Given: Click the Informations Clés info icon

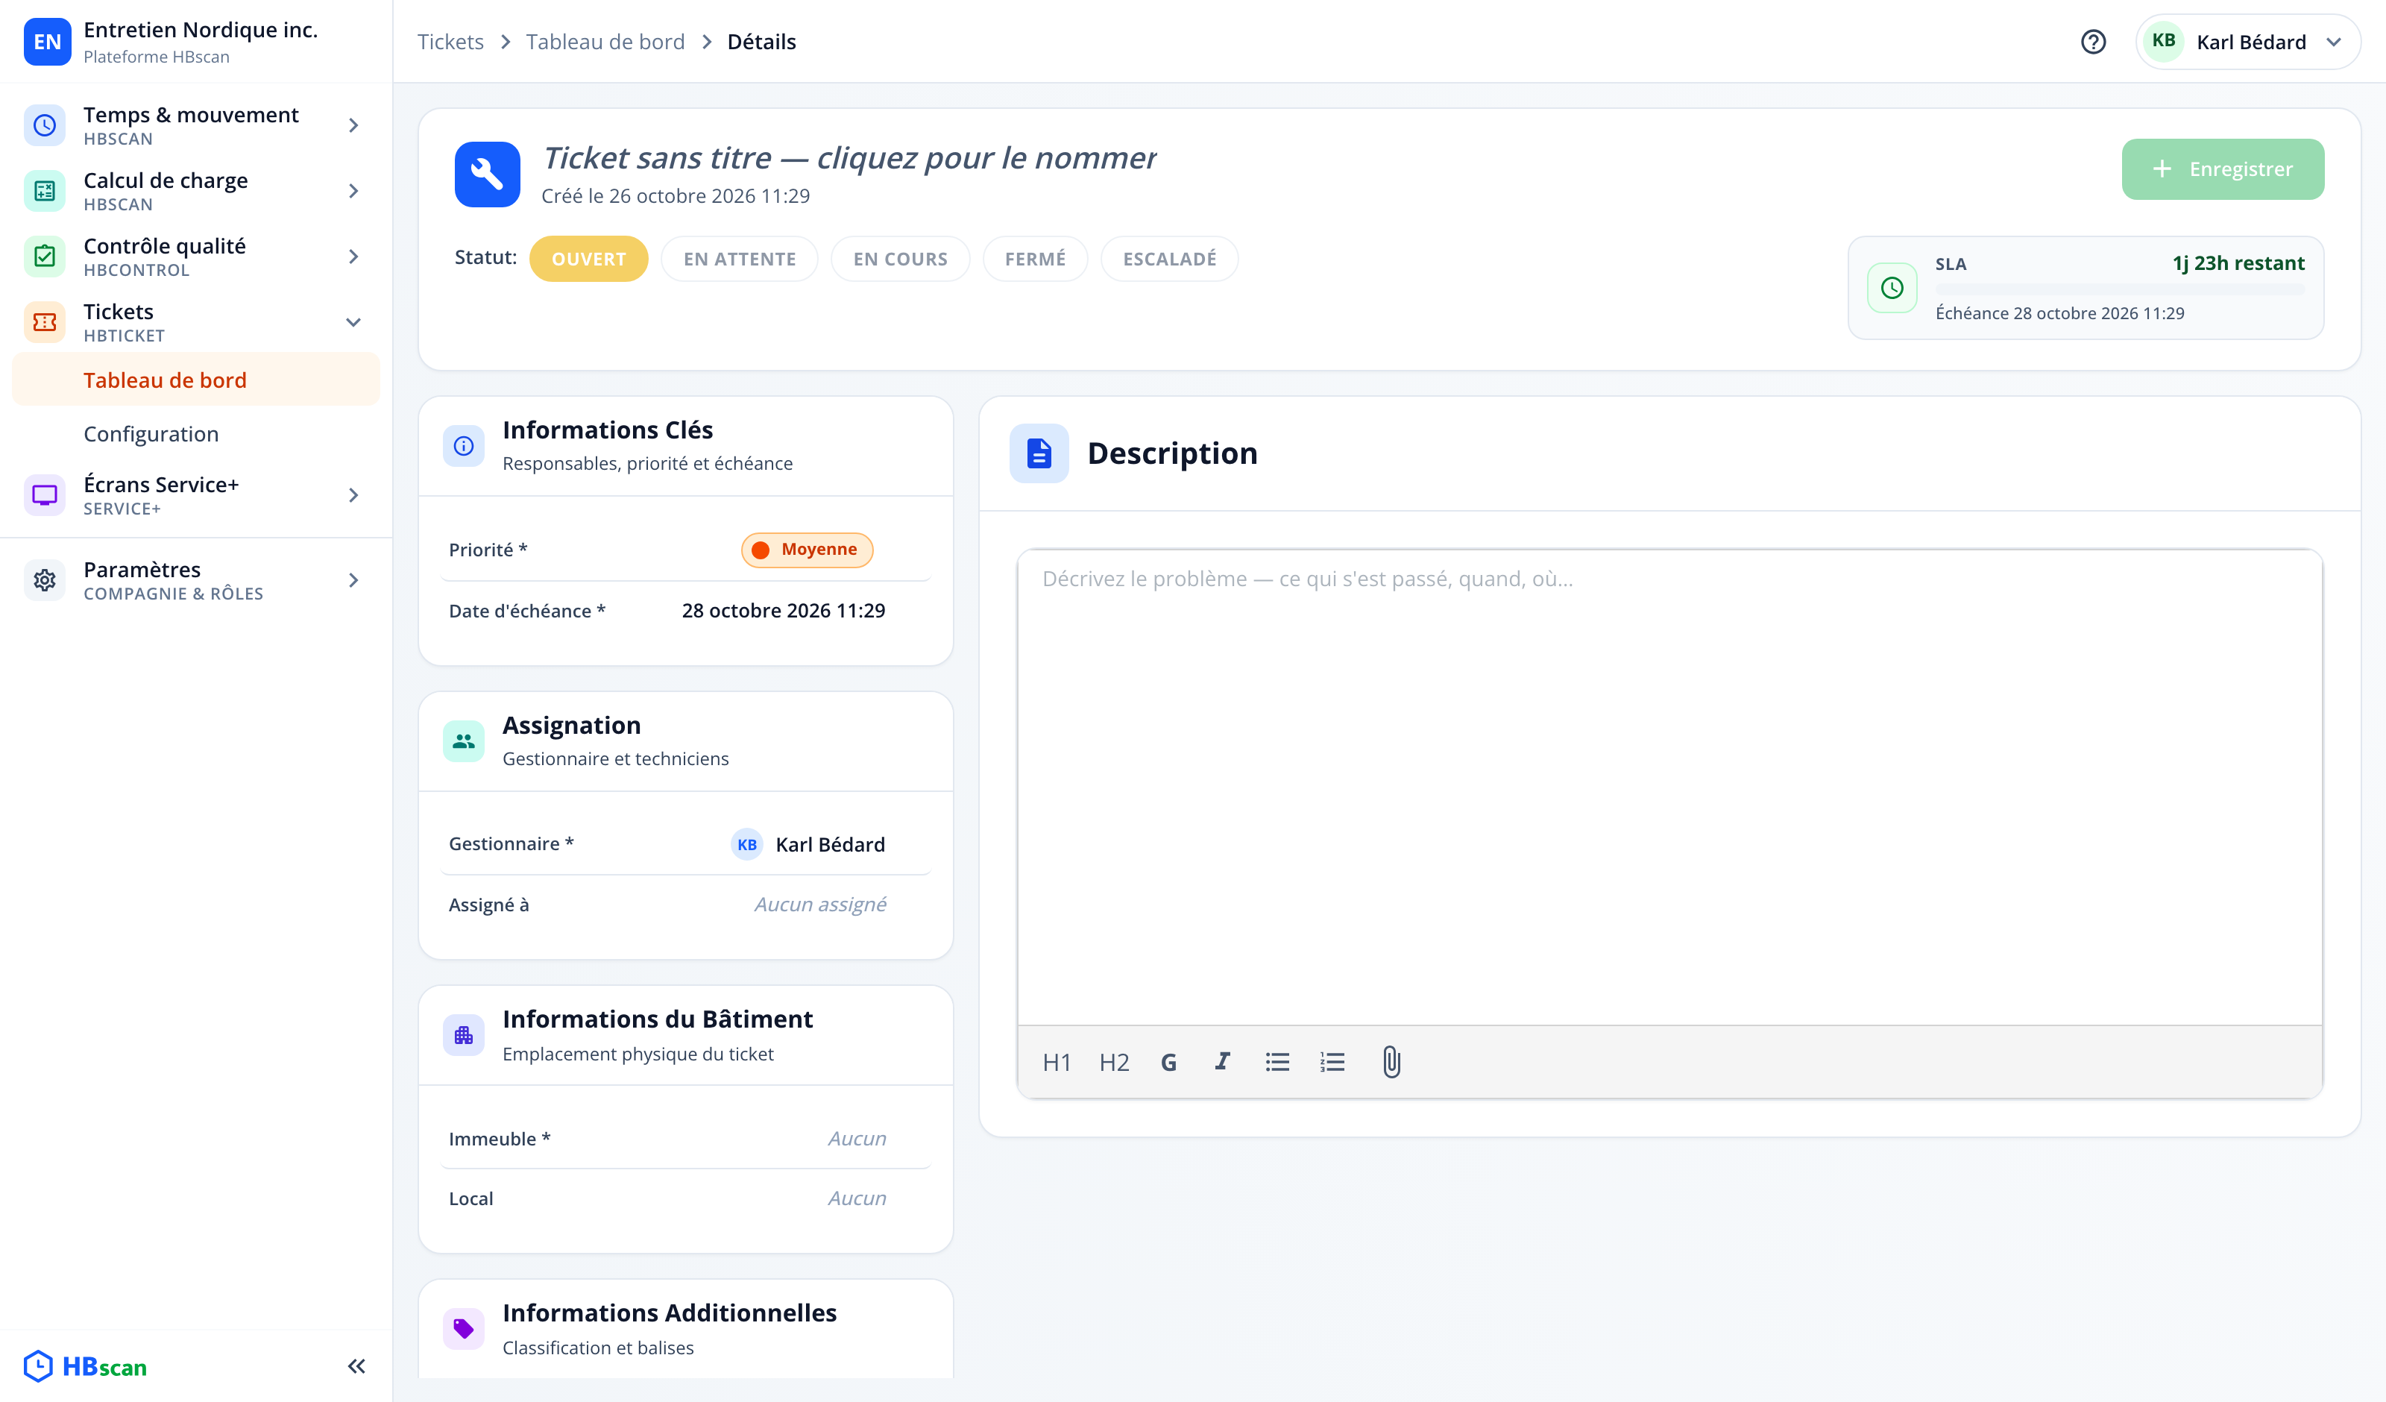Looking at the screenshot, I should pyautogui.click(x=463, y=445).
